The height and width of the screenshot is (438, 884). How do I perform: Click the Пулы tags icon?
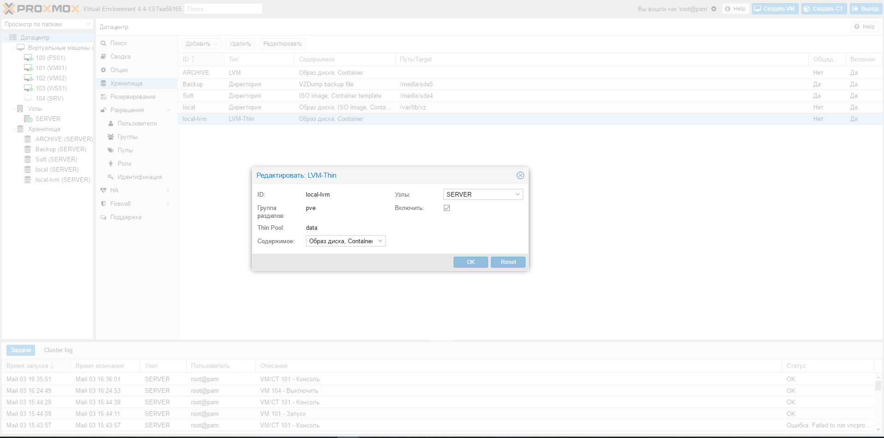(x=111, y=150)
